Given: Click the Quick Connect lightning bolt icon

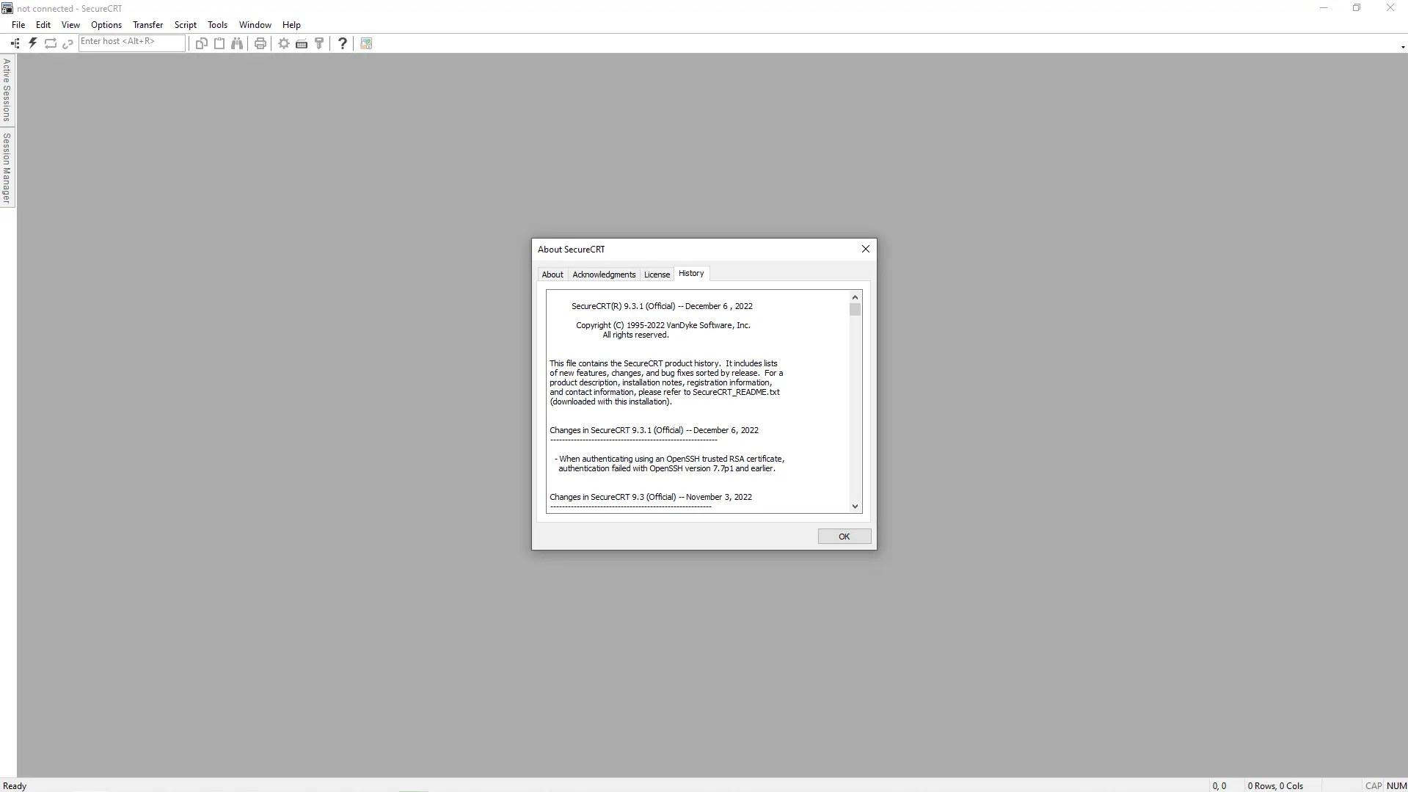Looking at the screenshot, I should coord(33,43).
